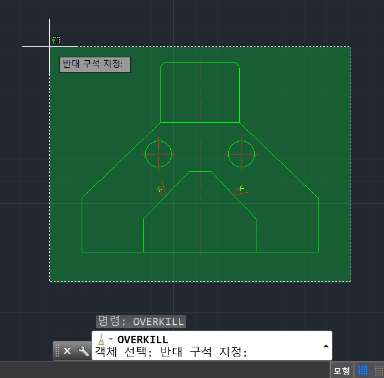
Task: Click the OVERKILL broom command icon
Action: point(101,339)
